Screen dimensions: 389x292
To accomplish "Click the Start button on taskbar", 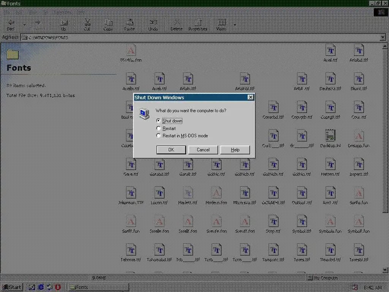I will 12,287.
